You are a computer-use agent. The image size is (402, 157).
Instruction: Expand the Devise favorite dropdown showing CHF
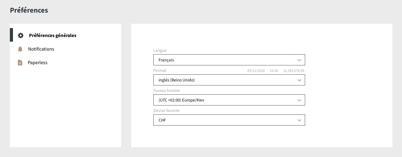[229, 120]
